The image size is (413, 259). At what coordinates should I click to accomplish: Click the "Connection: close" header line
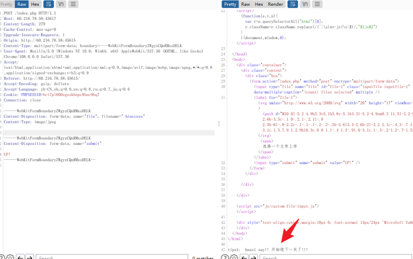coord(22,100)
